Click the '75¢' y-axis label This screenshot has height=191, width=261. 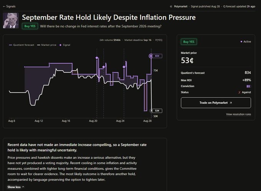point(155,71)
